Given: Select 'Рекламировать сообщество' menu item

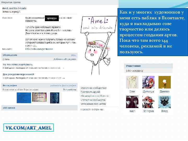Looking at the screenshot, I should pyautogui.click(x=95, y=96).
